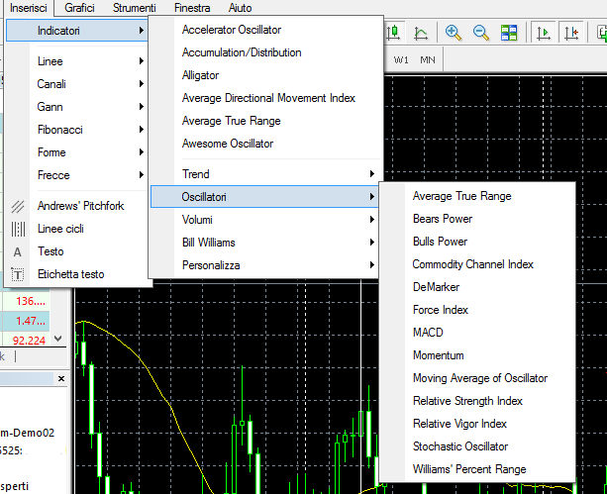
Task: Expand the Trend submenu
Action: [264, 174]
